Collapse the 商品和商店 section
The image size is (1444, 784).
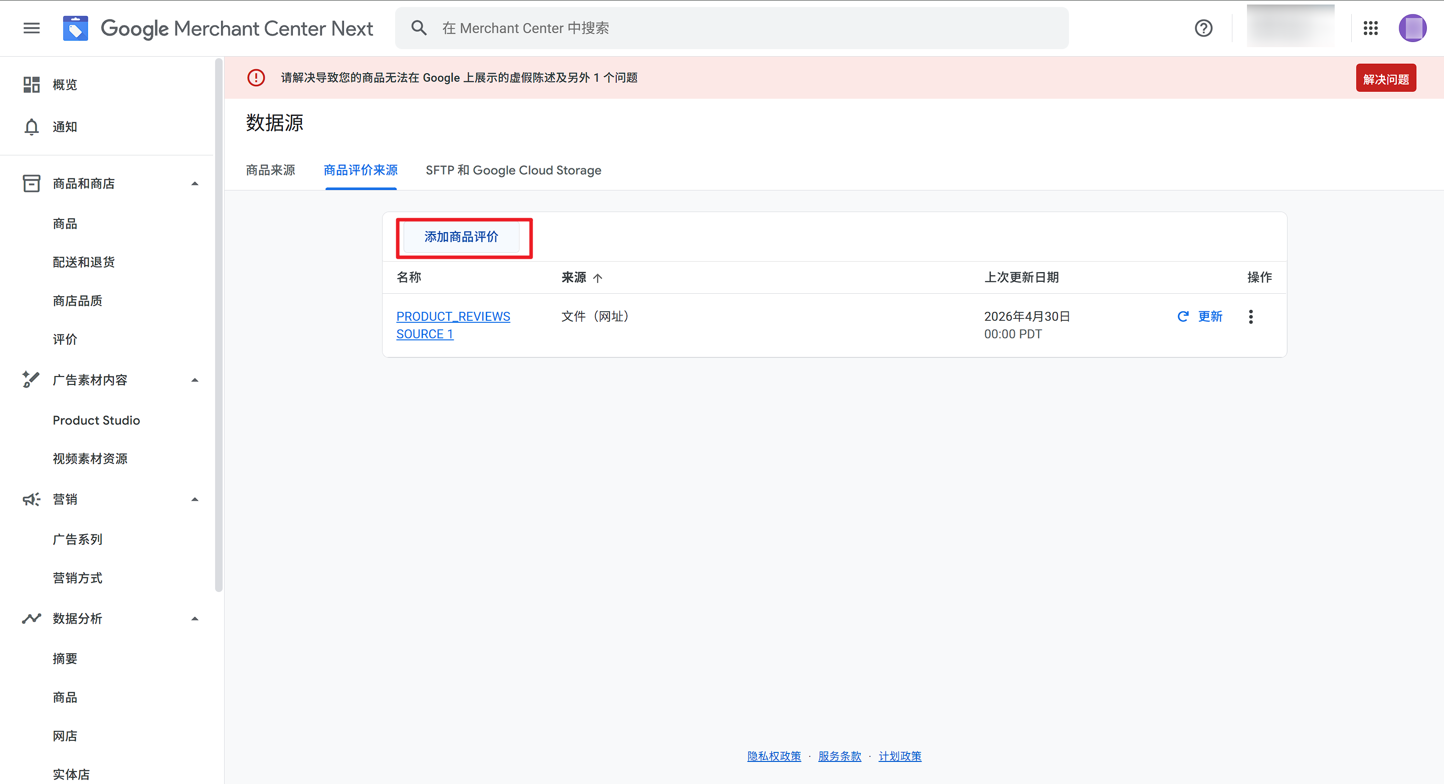195,184
